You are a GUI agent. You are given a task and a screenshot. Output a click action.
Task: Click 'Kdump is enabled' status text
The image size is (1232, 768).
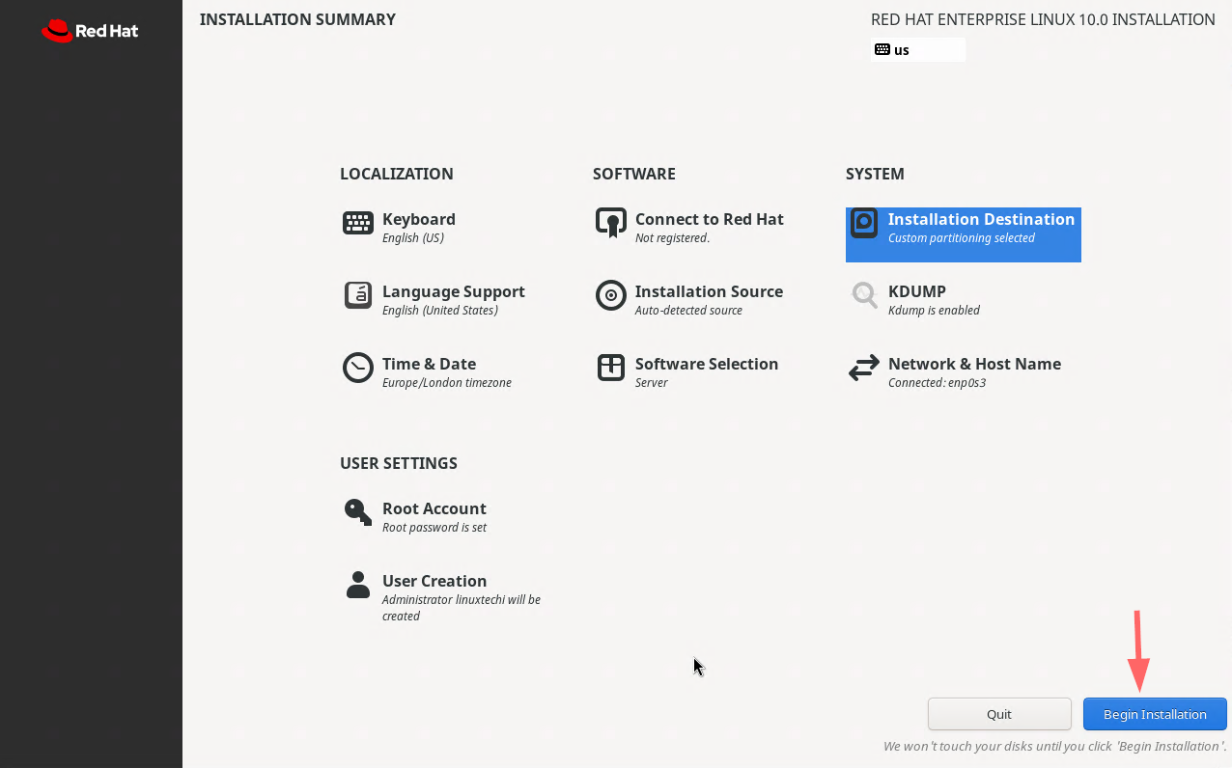click(934, 311)
